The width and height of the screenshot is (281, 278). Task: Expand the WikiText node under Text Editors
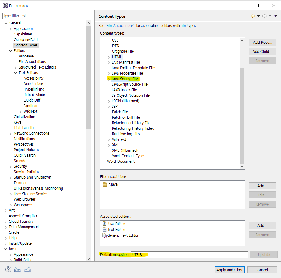click(x=20, y=112)
